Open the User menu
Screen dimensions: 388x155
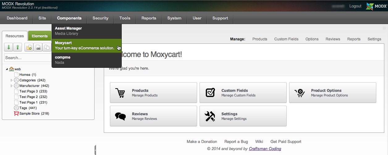click(x=197, y=18)
